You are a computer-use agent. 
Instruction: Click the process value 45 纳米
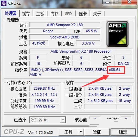tap(39, 43)
